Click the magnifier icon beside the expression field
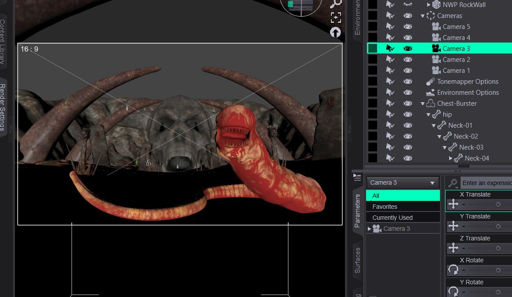 point(453,183)
